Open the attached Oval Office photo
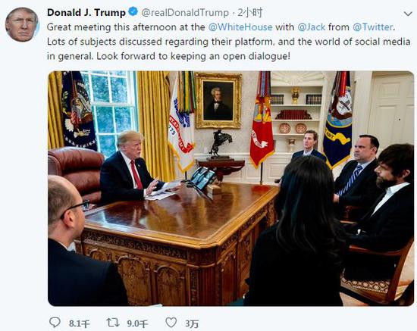This screenshot has height=331, width=417. [230, 189]
